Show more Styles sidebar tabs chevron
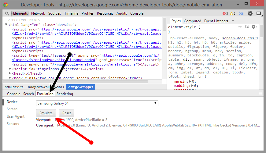 (x=233, y=21)
